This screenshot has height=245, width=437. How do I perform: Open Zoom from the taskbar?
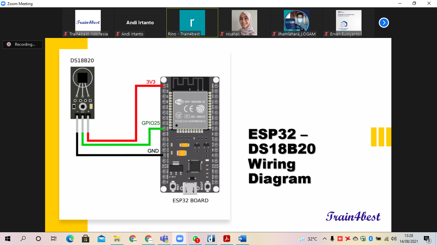[x=179, y=239]
